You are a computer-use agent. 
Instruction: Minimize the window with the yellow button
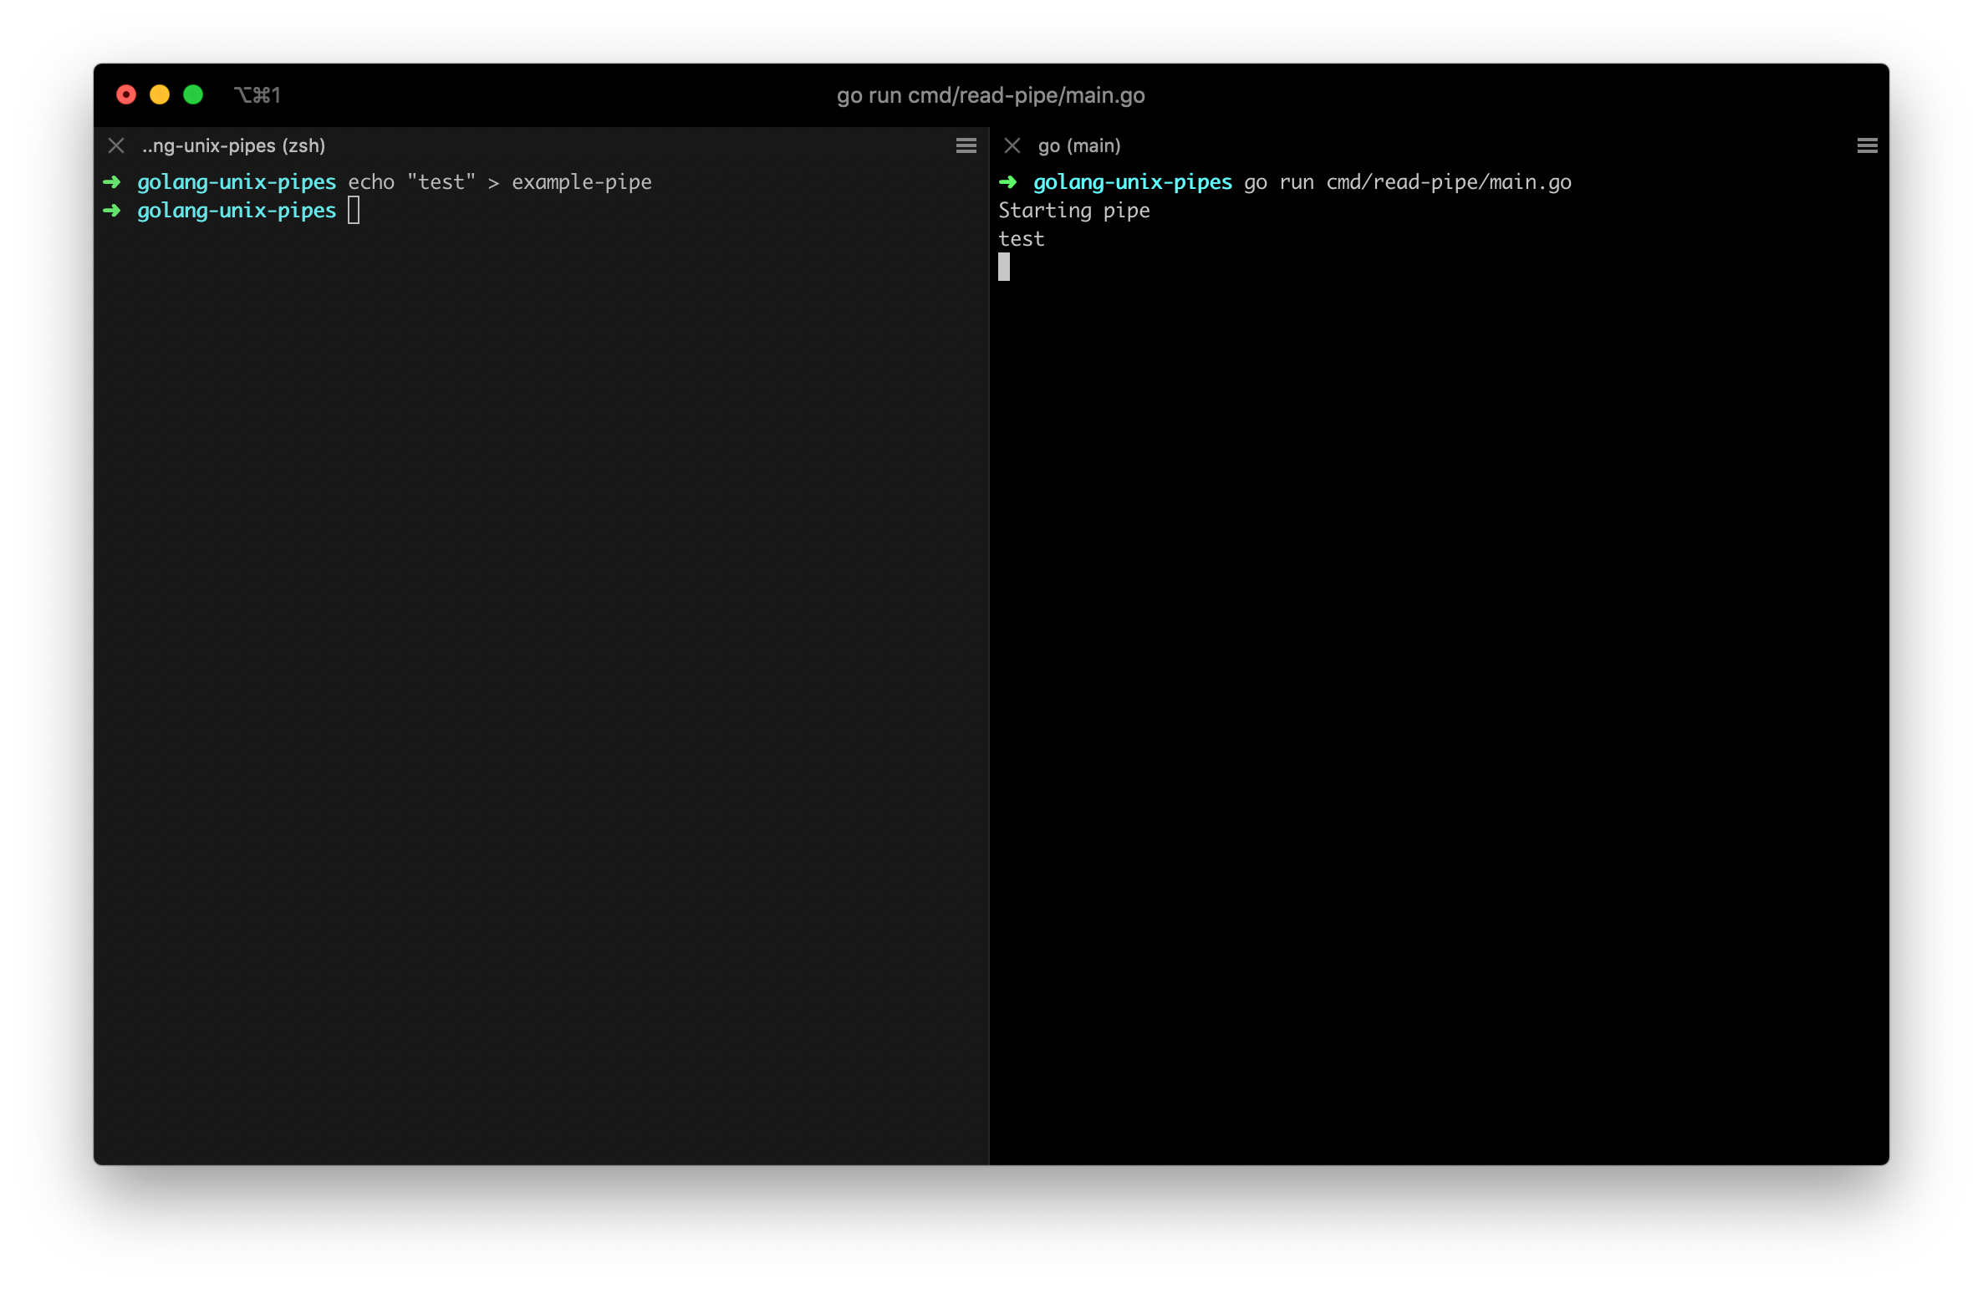160,95
